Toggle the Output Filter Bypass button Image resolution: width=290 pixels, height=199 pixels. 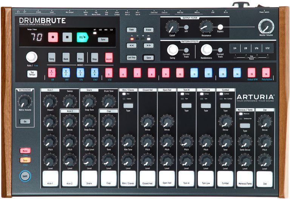221,27
